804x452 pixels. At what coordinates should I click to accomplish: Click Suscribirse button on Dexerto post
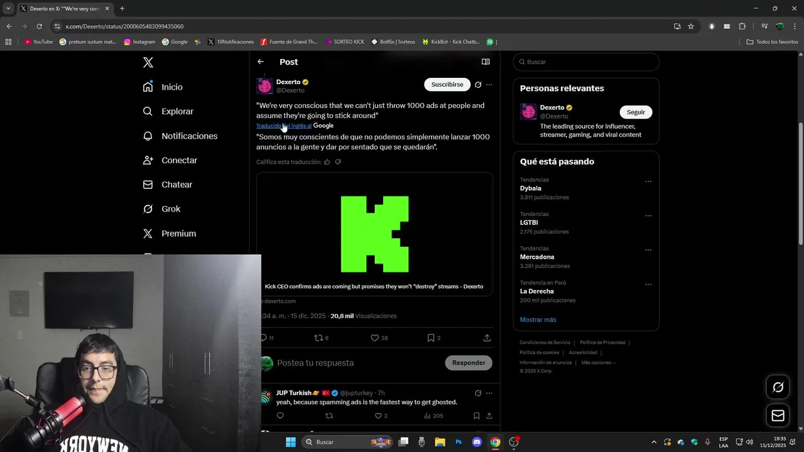(x=447, y=84)
